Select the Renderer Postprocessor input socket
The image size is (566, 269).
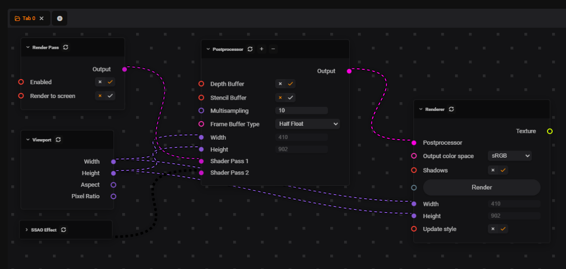(414, 143)
